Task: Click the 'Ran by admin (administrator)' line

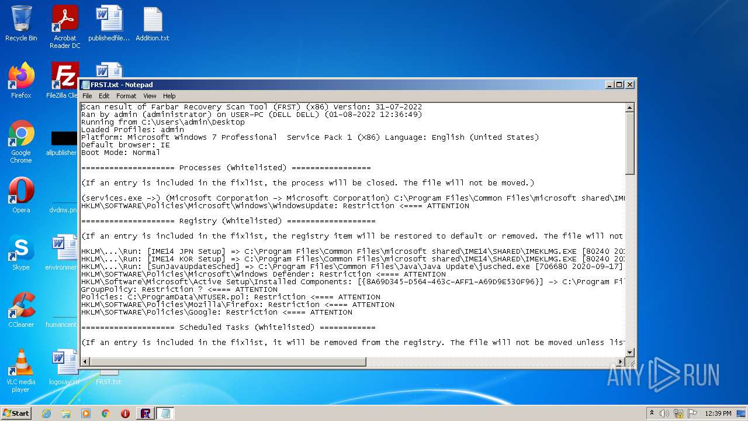Action: pyautogui.click(x=251, y=115)
